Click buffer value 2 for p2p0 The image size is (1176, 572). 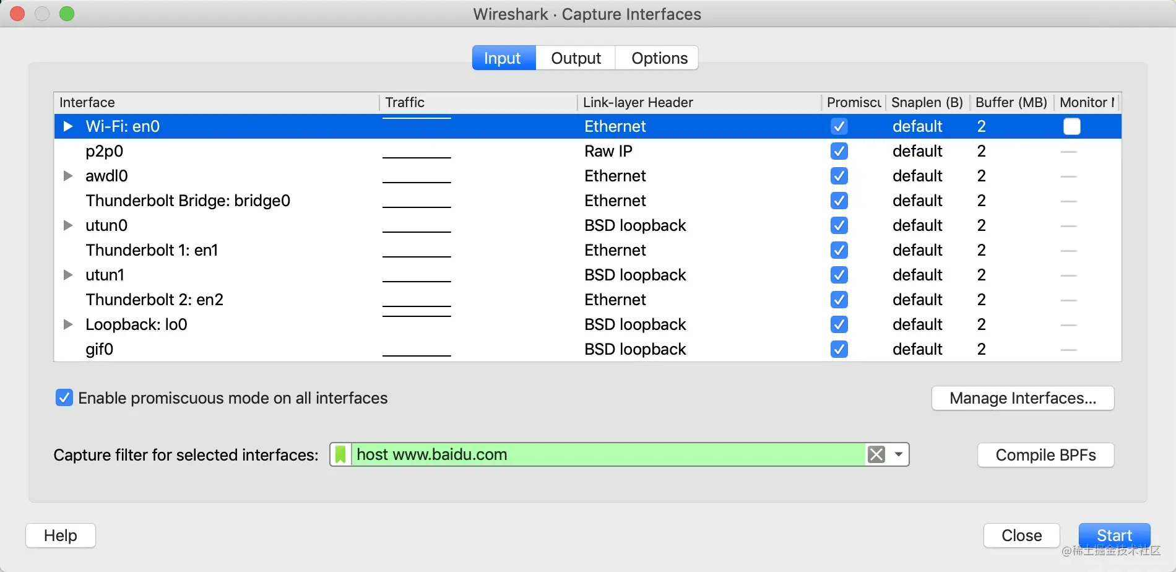(982, 151)
